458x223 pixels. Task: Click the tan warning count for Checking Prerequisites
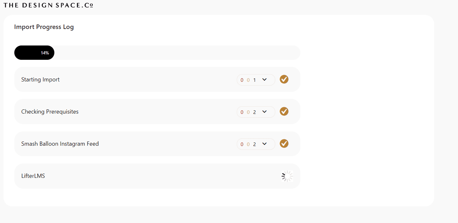[248, 112]
